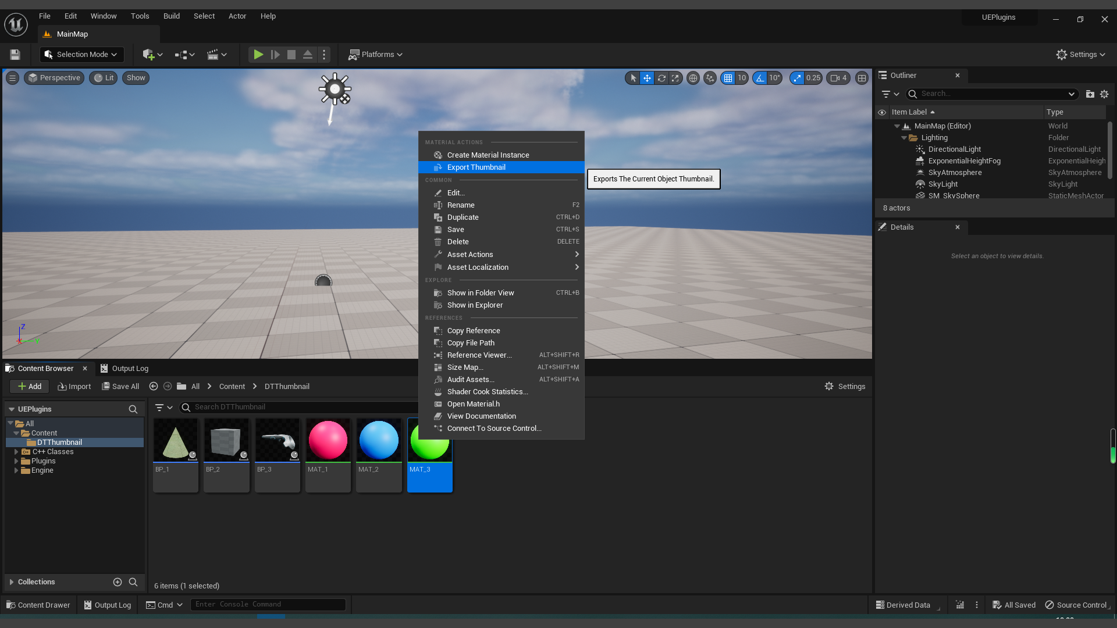Image resolution: width=1117 pixels, height=628 pixels.
Task: Click the Add button in the Content Browser
Action: coord(29,386)
